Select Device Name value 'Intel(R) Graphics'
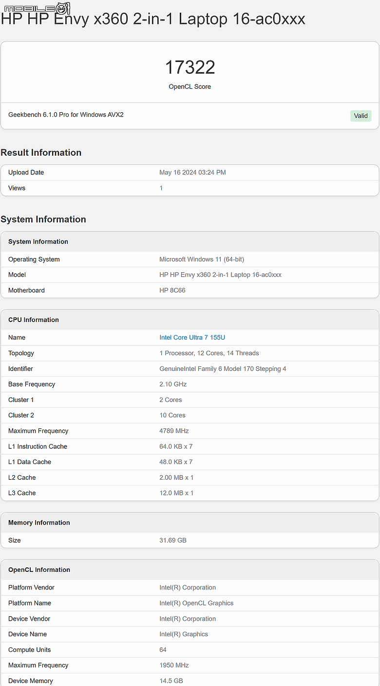 (x=184, y=635)
